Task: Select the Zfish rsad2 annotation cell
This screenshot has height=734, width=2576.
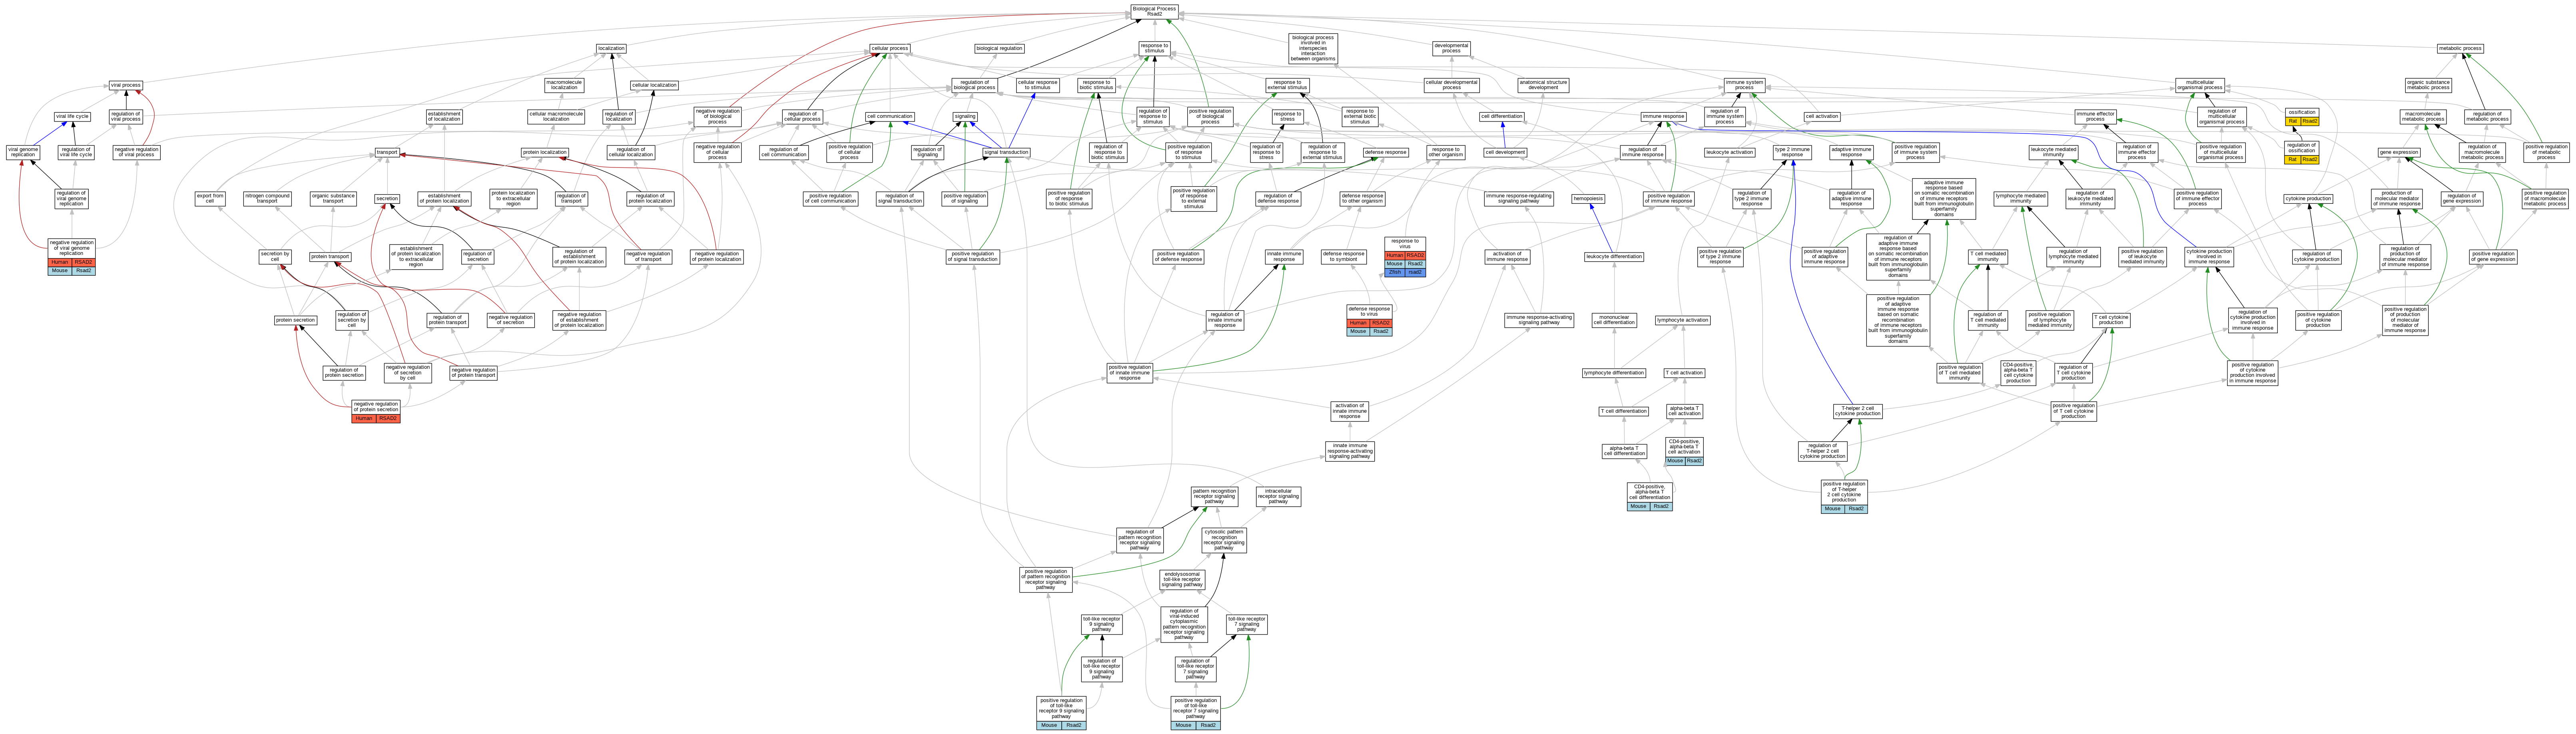Action: pyautogui.click(x=1405, y=272)
